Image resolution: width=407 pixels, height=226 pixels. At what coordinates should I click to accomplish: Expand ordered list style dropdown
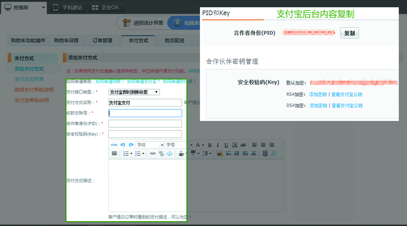coord(131,154)
